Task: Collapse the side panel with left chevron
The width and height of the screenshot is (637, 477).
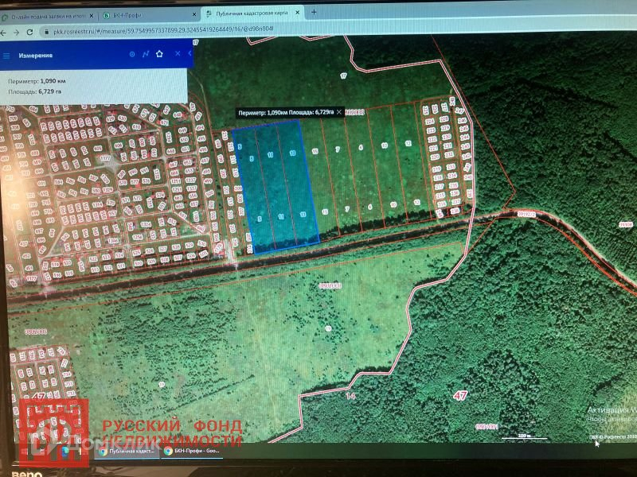Action: (x=190, y=53)
